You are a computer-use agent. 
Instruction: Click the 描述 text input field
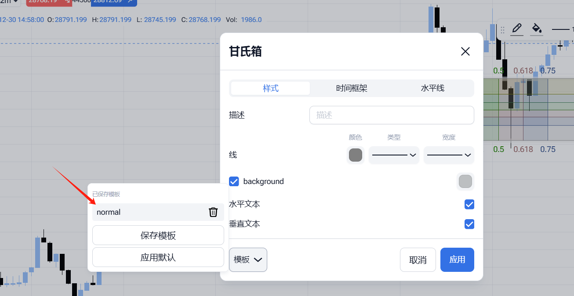(392, 115)
